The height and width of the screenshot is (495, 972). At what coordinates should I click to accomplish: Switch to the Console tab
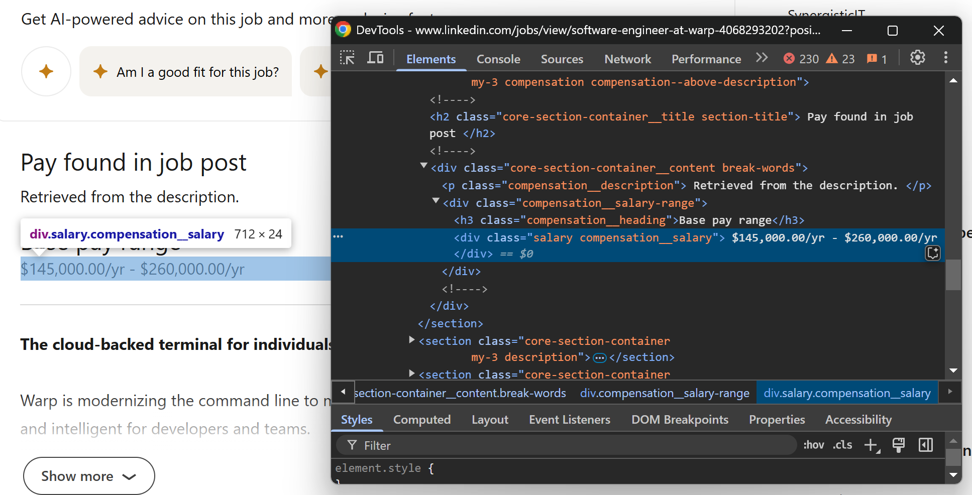[498, 59]
